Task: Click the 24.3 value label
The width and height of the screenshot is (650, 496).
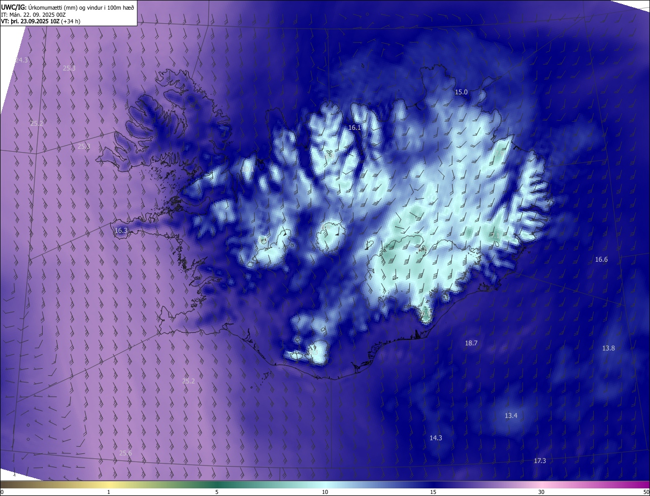Action: coord(21,60)
